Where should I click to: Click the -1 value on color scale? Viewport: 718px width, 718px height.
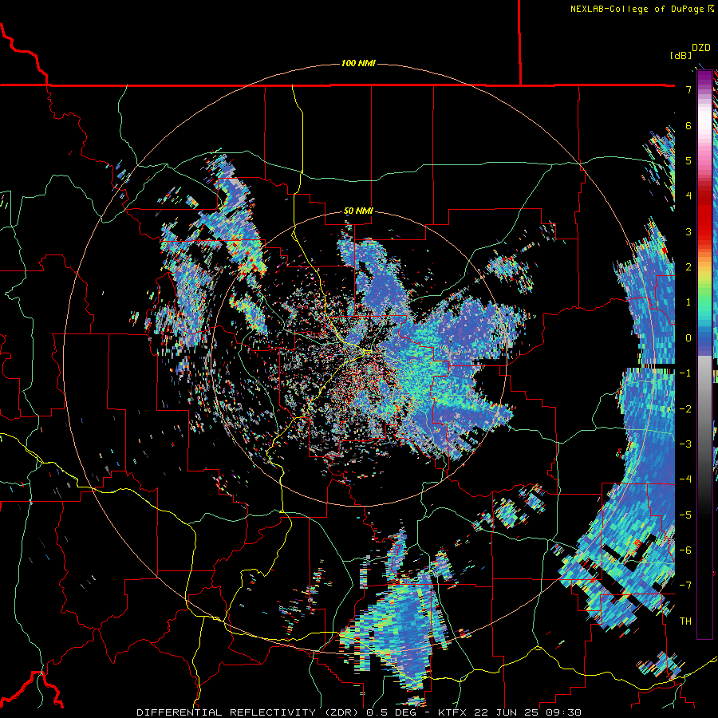pos(685,373)
